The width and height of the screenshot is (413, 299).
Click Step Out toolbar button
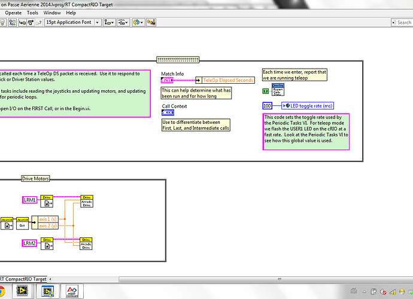pos(39,22)
